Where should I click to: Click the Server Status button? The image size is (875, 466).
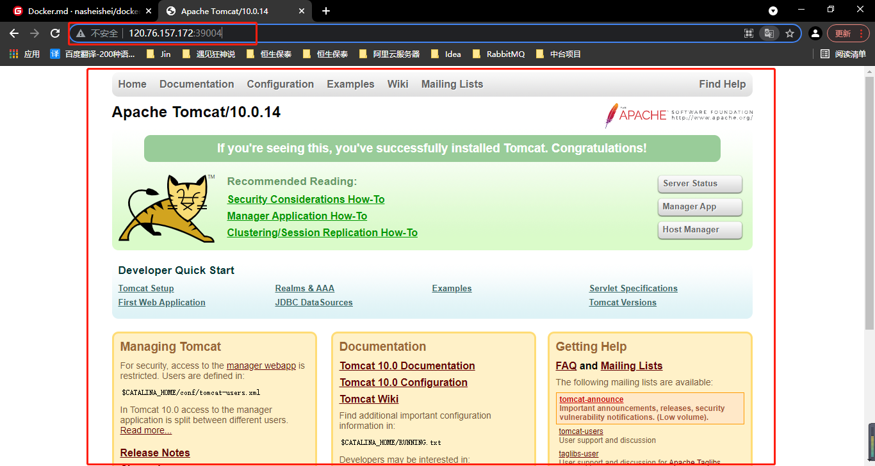[x=699, y=184]
